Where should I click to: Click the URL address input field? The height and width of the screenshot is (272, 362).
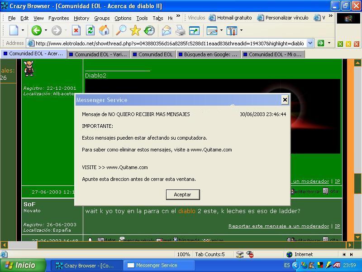[x=167, y=44]
